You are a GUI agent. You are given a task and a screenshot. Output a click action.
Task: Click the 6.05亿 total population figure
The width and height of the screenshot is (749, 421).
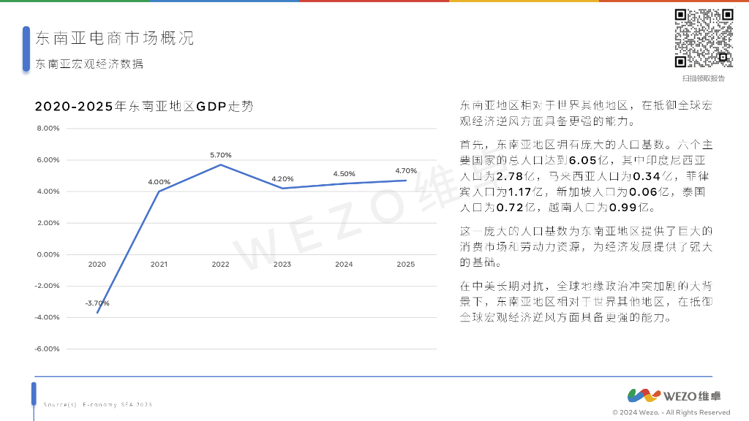[589, 160]
